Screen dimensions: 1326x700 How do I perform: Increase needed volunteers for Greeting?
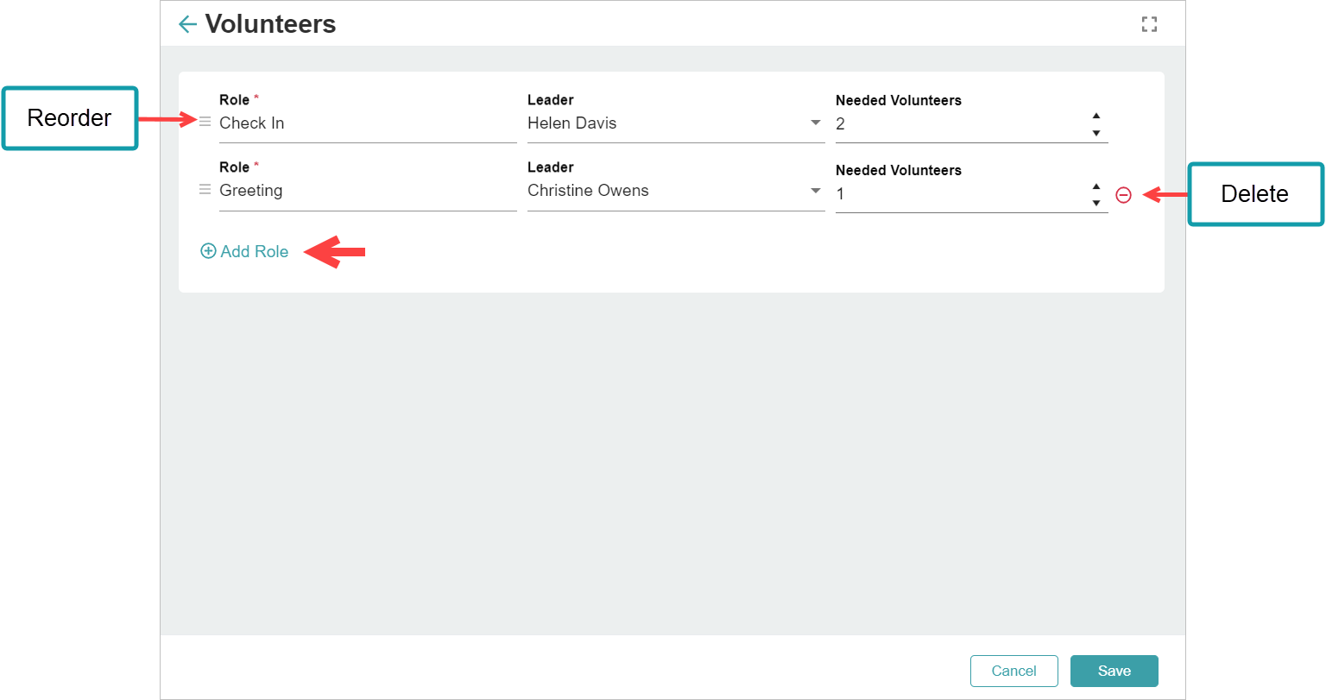point(1096,186)
